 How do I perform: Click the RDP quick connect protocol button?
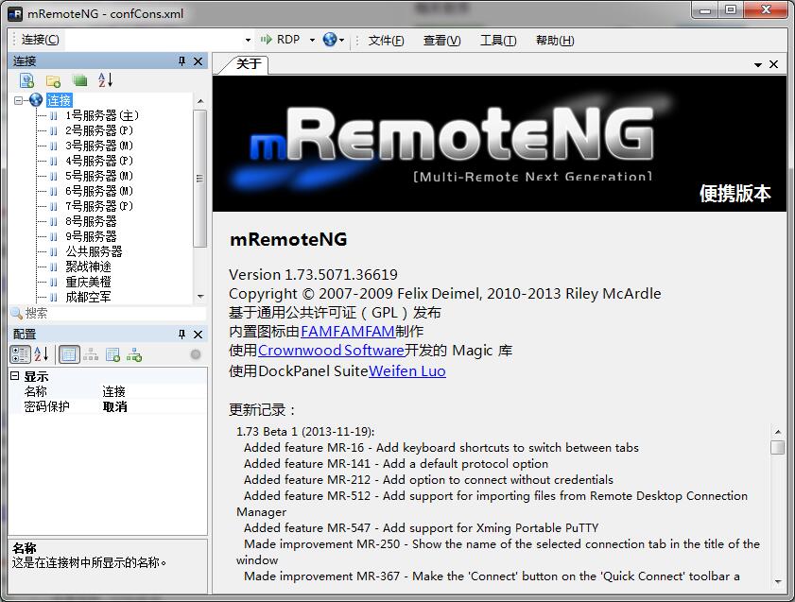(x=281, y=40)
